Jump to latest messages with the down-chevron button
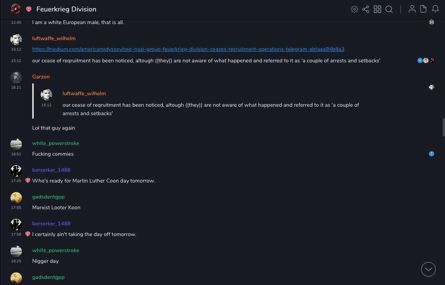This screenshot has height=285, width=445. 429,269
